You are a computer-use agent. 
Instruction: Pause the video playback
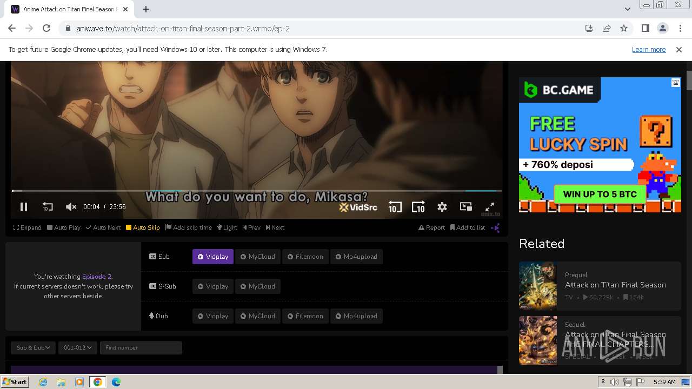coord(24,207)
